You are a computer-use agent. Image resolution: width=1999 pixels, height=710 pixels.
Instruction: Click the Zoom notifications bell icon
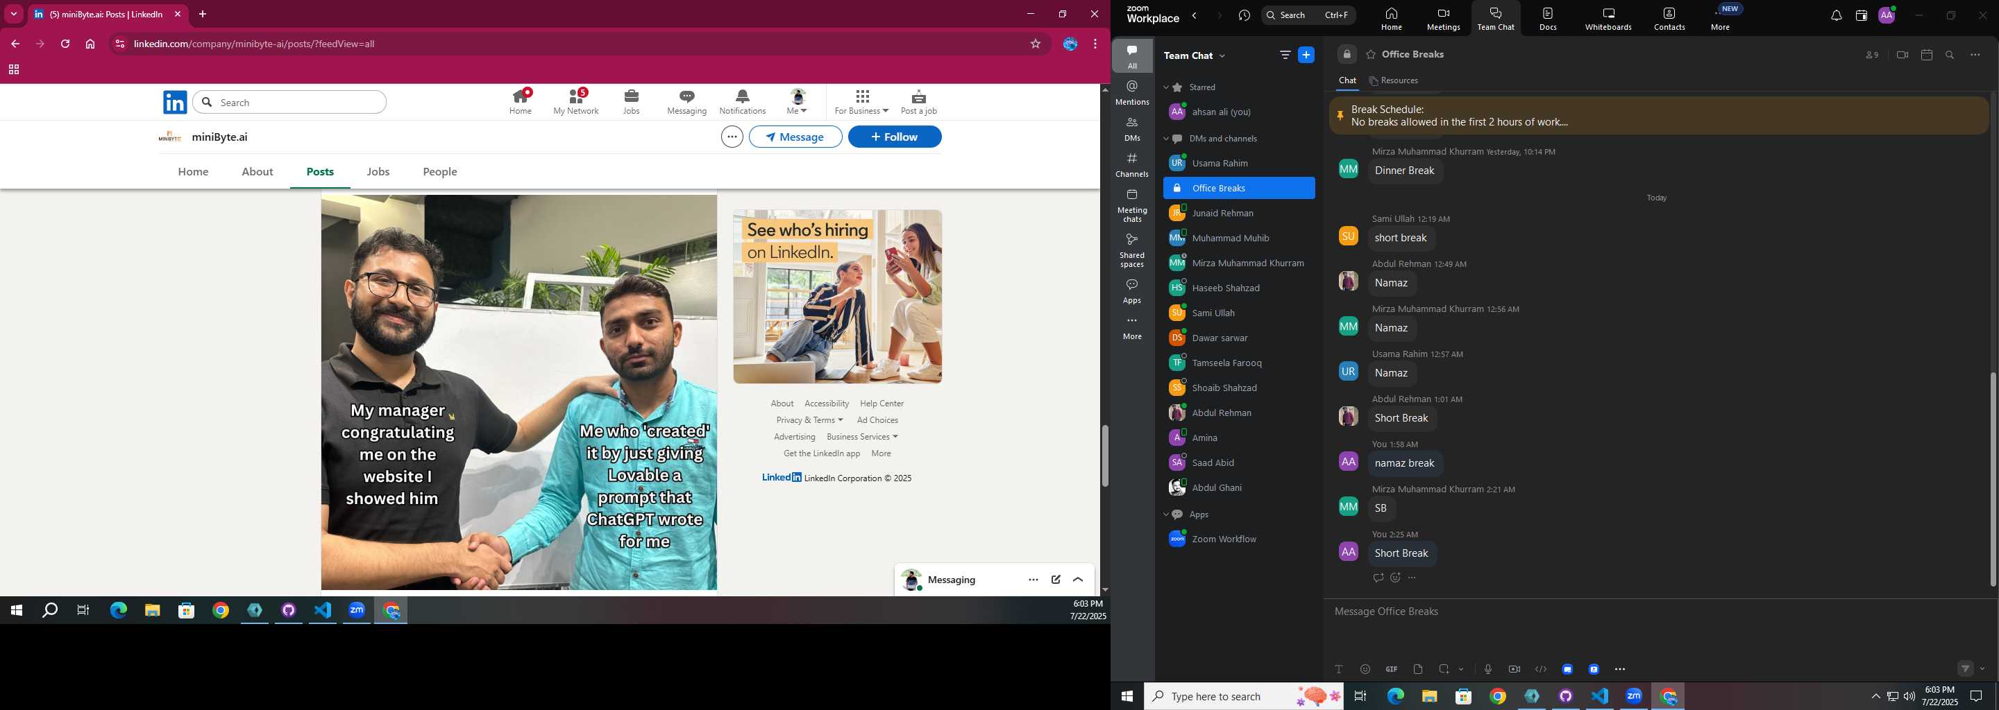click(x=1836, y=15)
